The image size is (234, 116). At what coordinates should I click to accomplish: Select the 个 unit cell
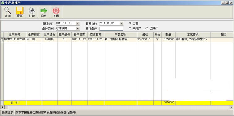157,39
